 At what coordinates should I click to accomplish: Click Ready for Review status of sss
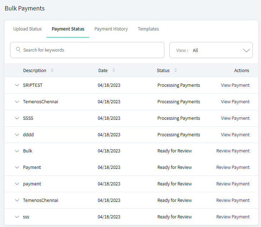click(x=175, y=217)
